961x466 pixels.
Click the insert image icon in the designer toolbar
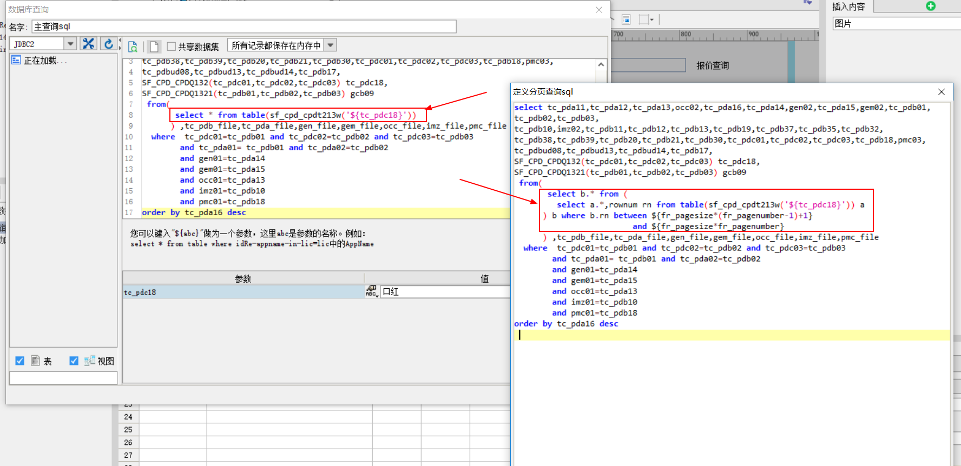626,19
